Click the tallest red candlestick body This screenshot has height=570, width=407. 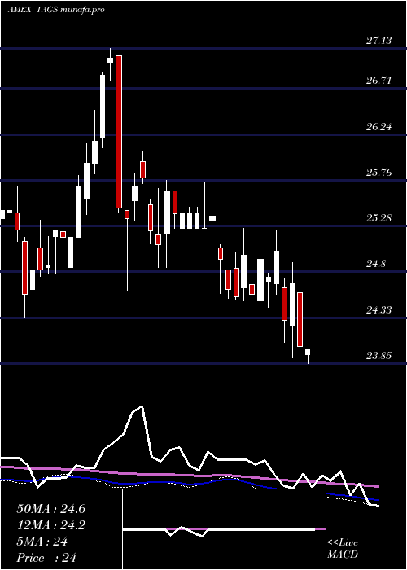(x=119, y=132)
